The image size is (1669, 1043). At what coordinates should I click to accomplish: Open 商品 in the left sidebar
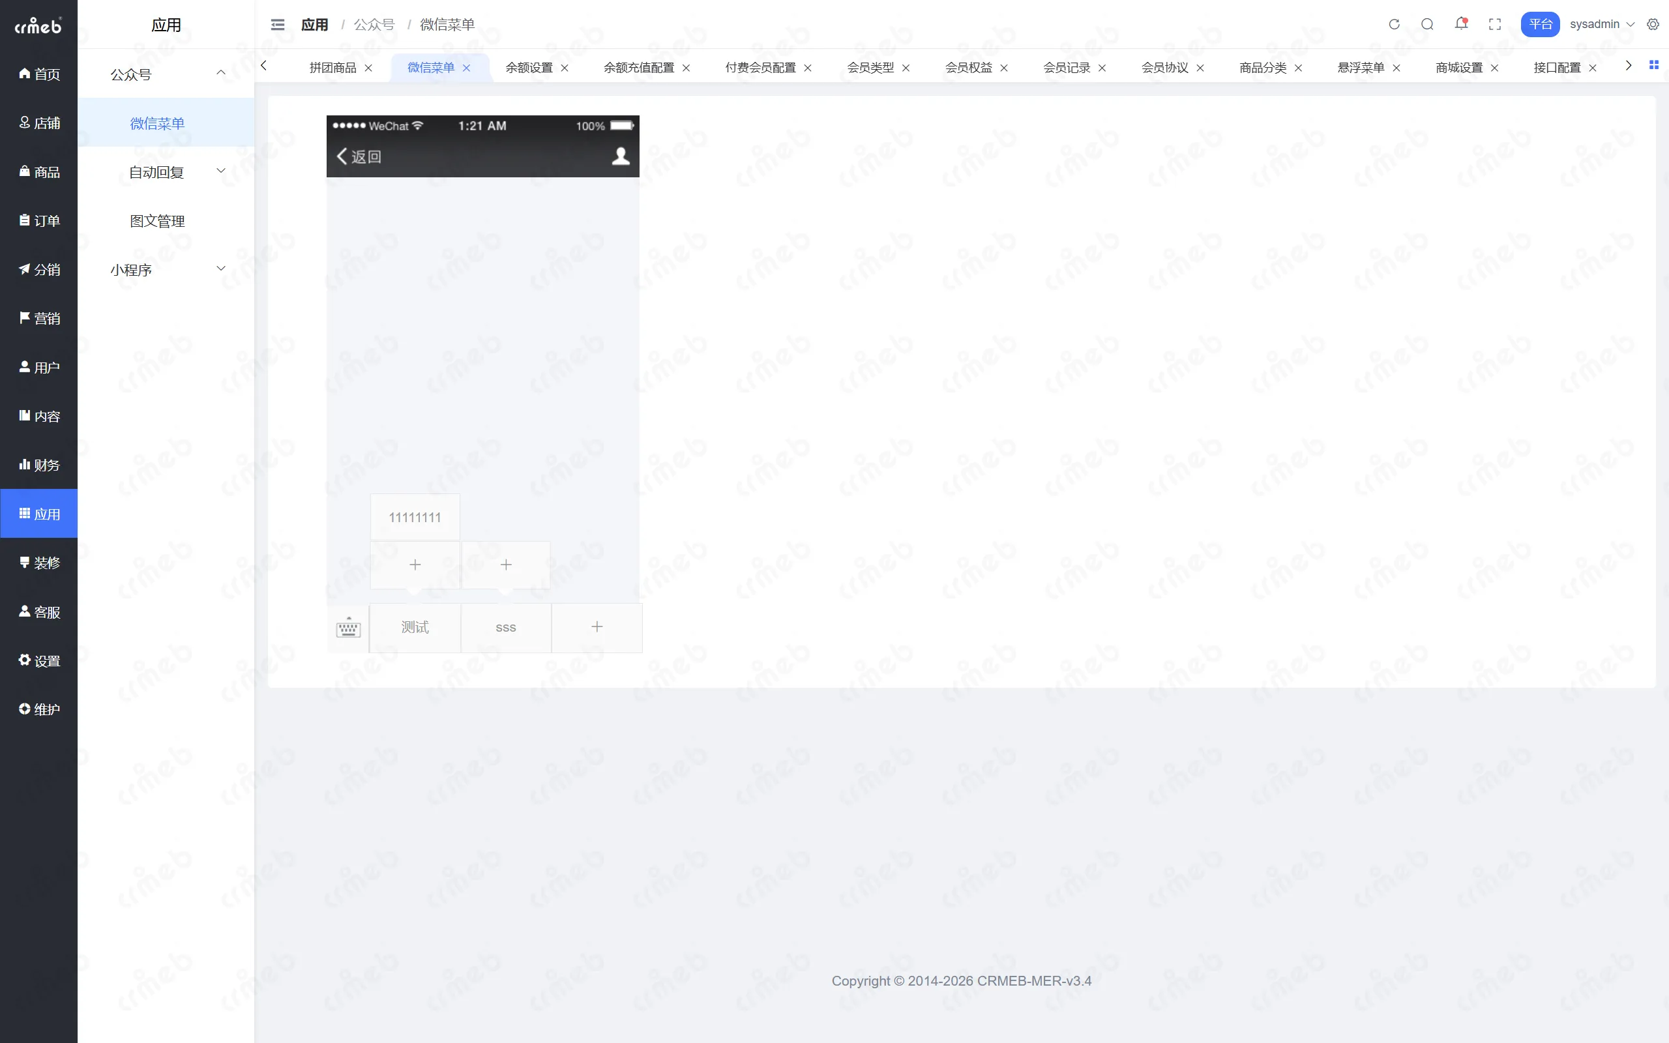pyautogui.click(x=38, y=171)
